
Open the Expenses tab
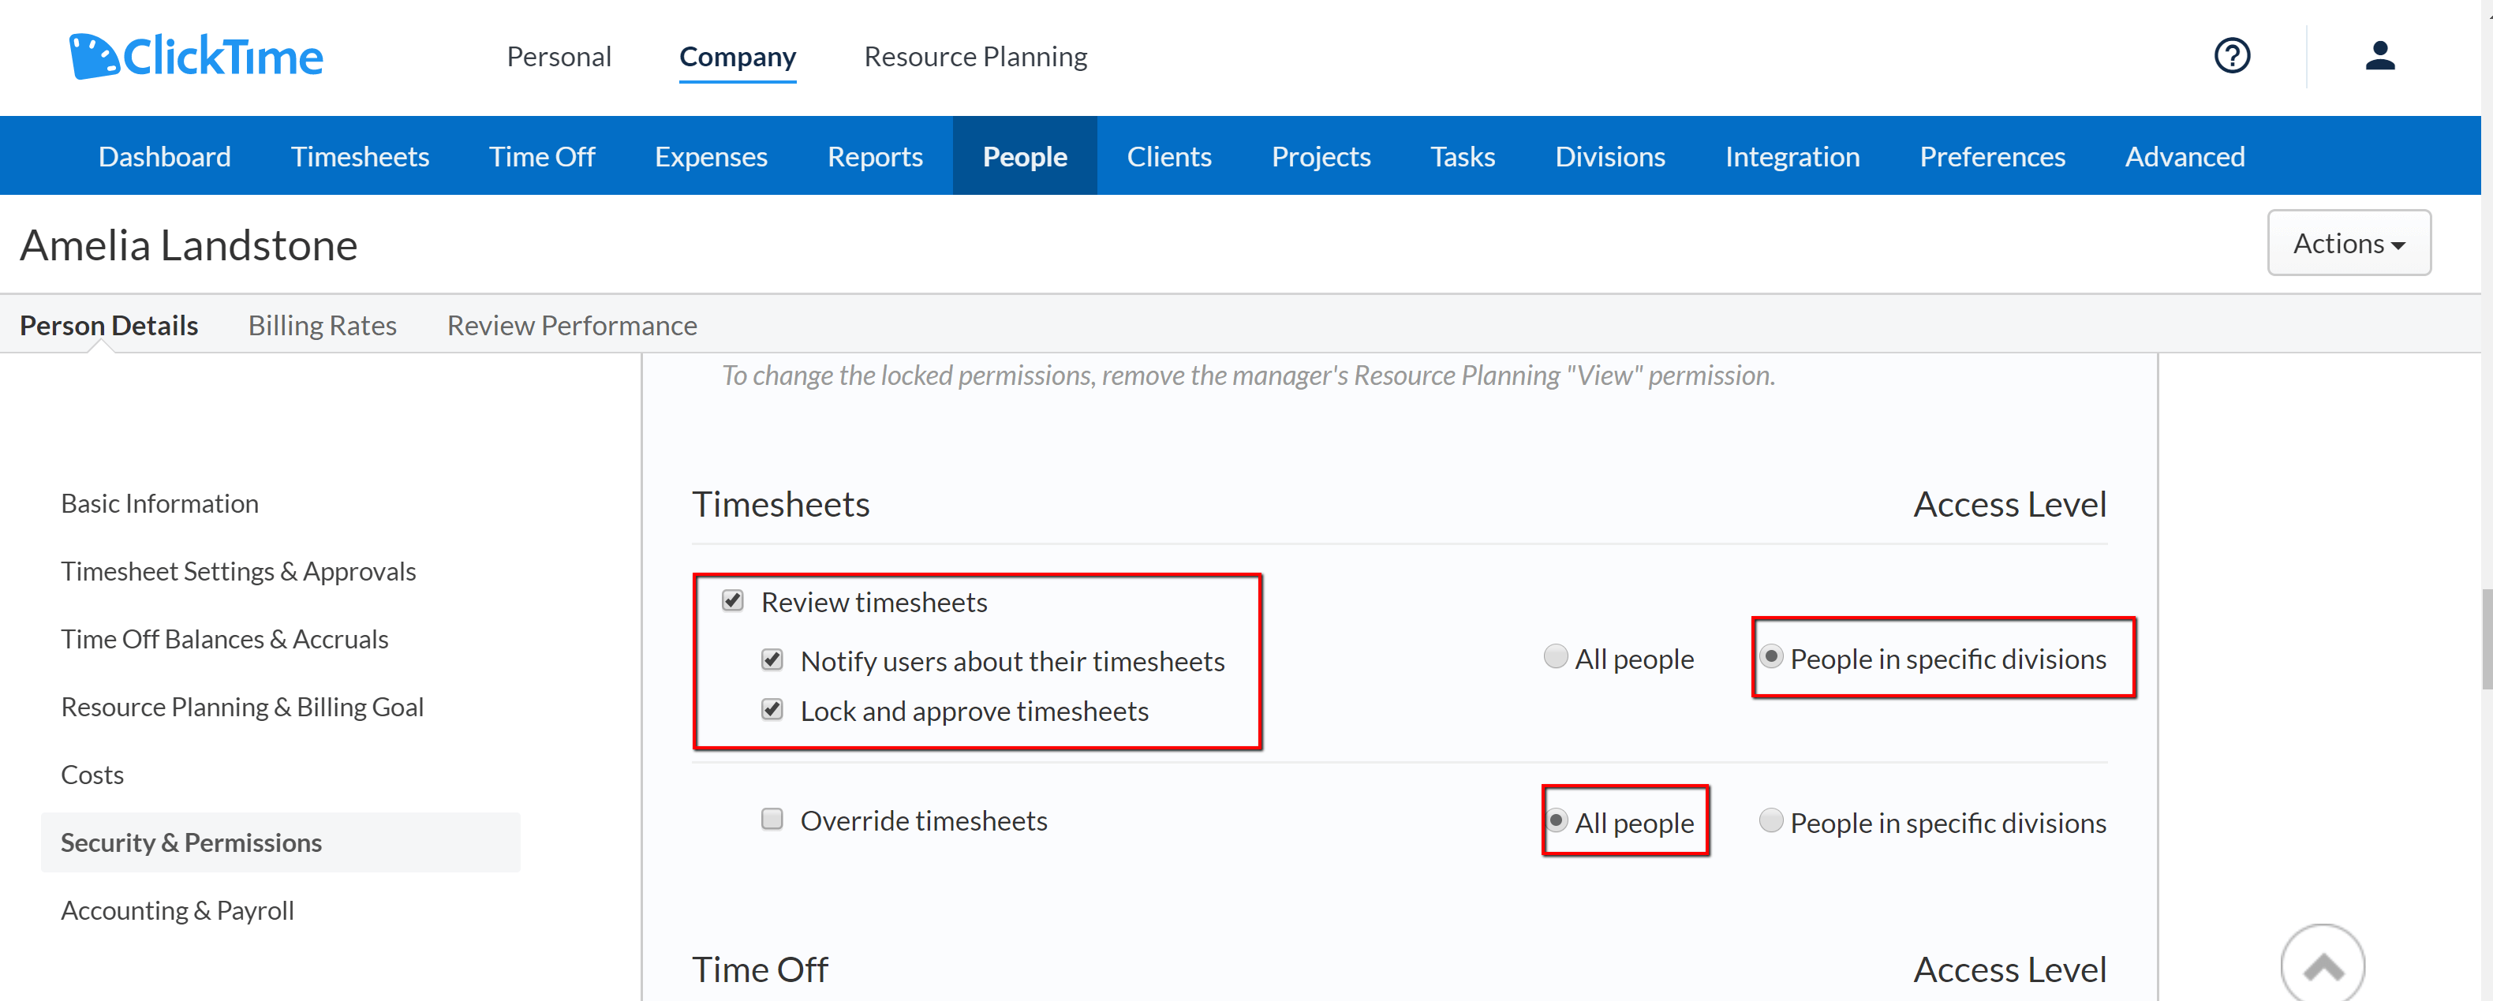(x=712, y=156)
